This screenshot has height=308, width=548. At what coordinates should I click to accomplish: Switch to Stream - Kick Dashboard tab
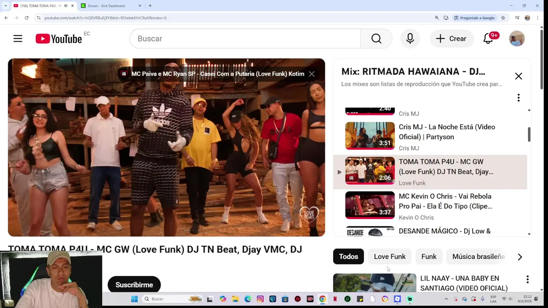[x=111, y=6]
